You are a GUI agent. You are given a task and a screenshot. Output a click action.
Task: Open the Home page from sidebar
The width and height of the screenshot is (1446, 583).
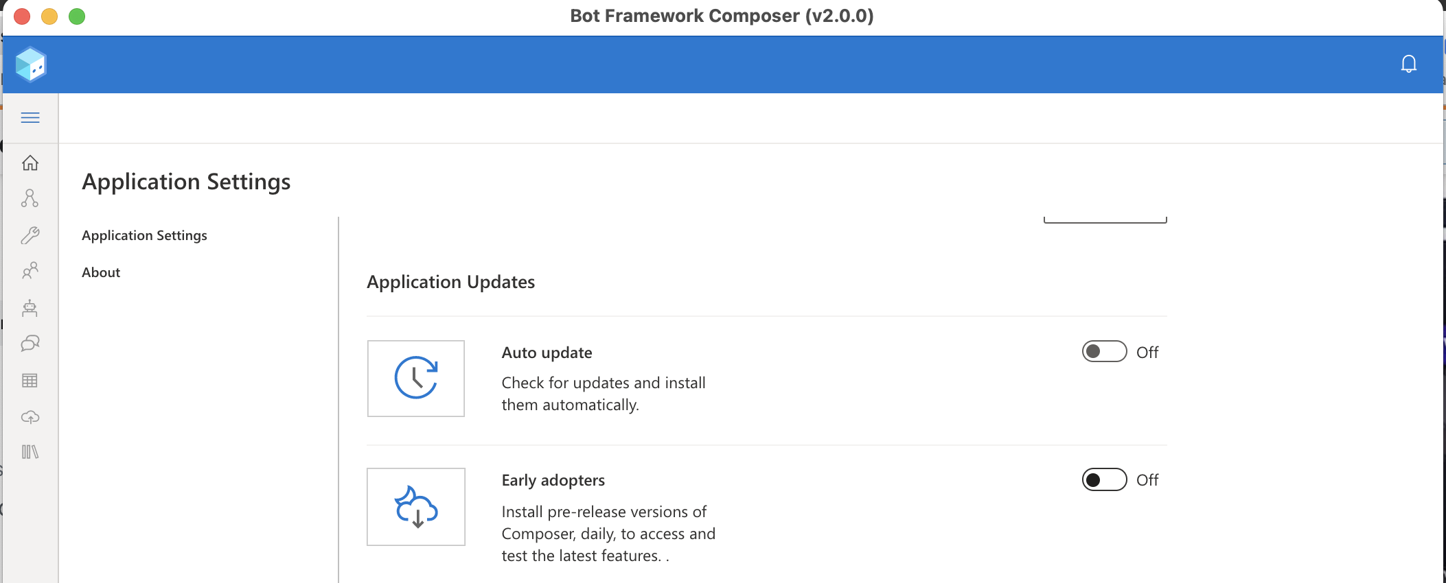pyautogui.click(x=30, y=163)
